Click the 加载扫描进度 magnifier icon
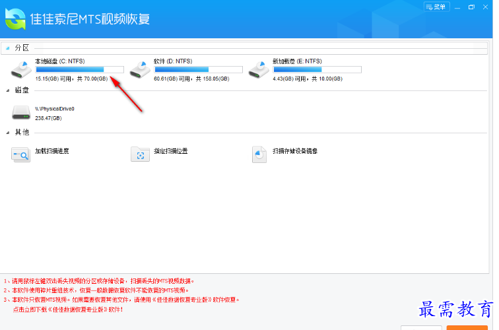499x330 pixels. [x=20, y=154]
